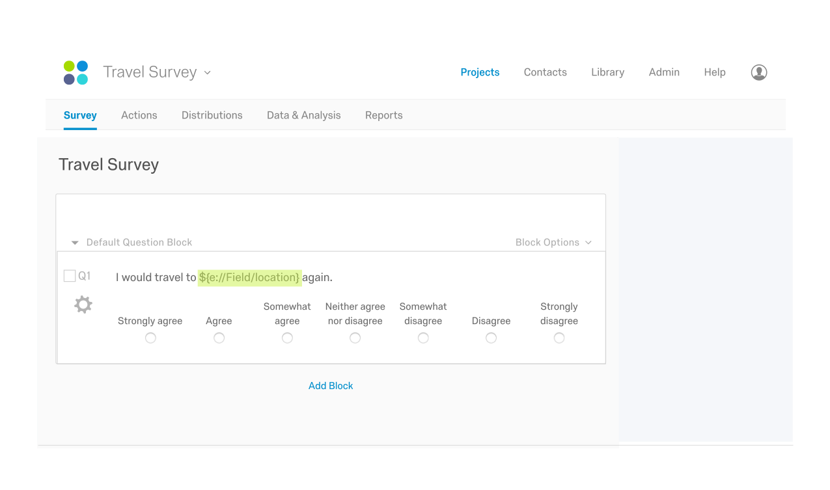
Task: Expand the Block Options menu
Action: coord(553,242)
